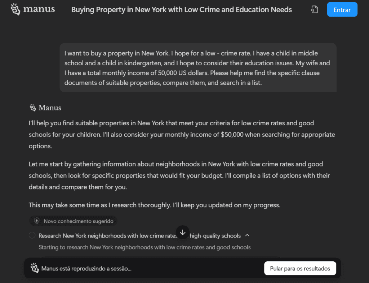Collapse the research task using its chevron
The height and width of the screenshot is (283, 369).
coord(247,235)
